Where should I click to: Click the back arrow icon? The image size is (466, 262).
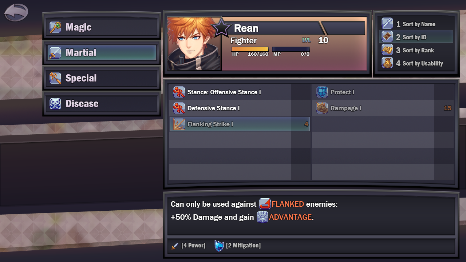point(16,13)
